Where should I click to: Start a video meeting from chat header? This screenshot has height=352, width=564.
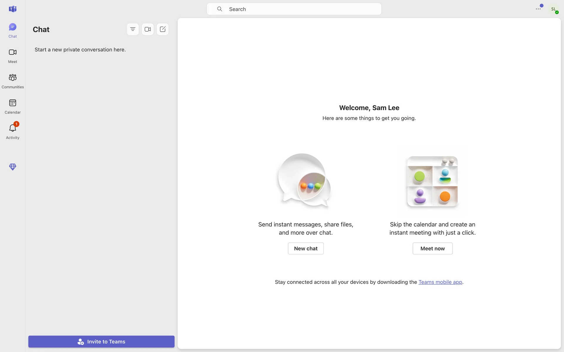point(148,29)
